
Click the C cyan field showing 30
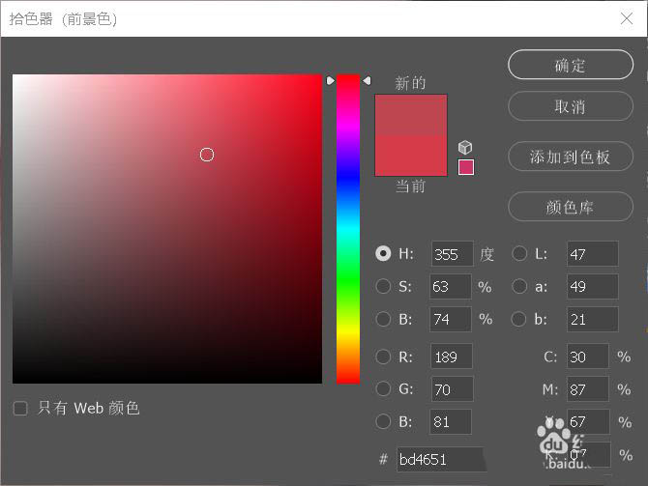click(x=588, y=357)
